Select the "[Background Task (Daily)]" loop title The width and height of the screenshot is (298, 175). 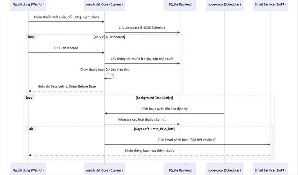(x=154, y=98)
